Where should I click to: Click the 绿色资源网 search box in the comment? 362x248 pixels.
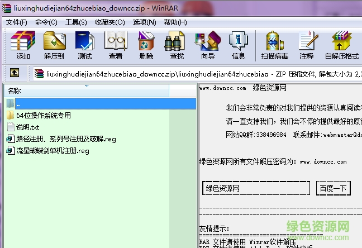[x=256, y=188]
